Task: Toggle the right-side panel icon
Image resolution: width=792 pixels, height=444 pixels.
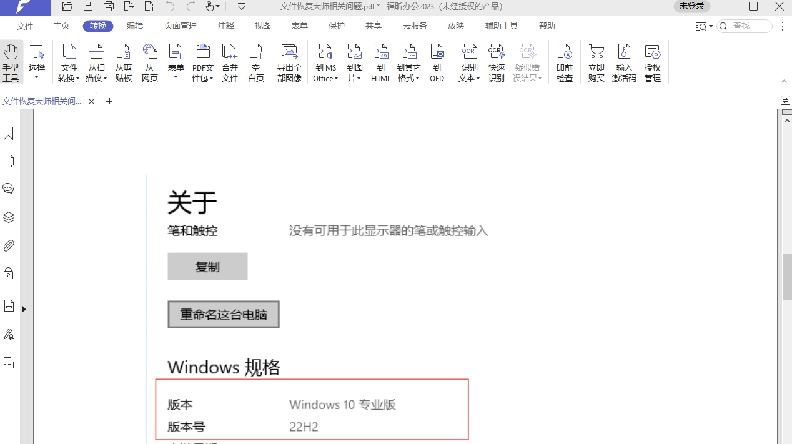Action: point(785,101)
